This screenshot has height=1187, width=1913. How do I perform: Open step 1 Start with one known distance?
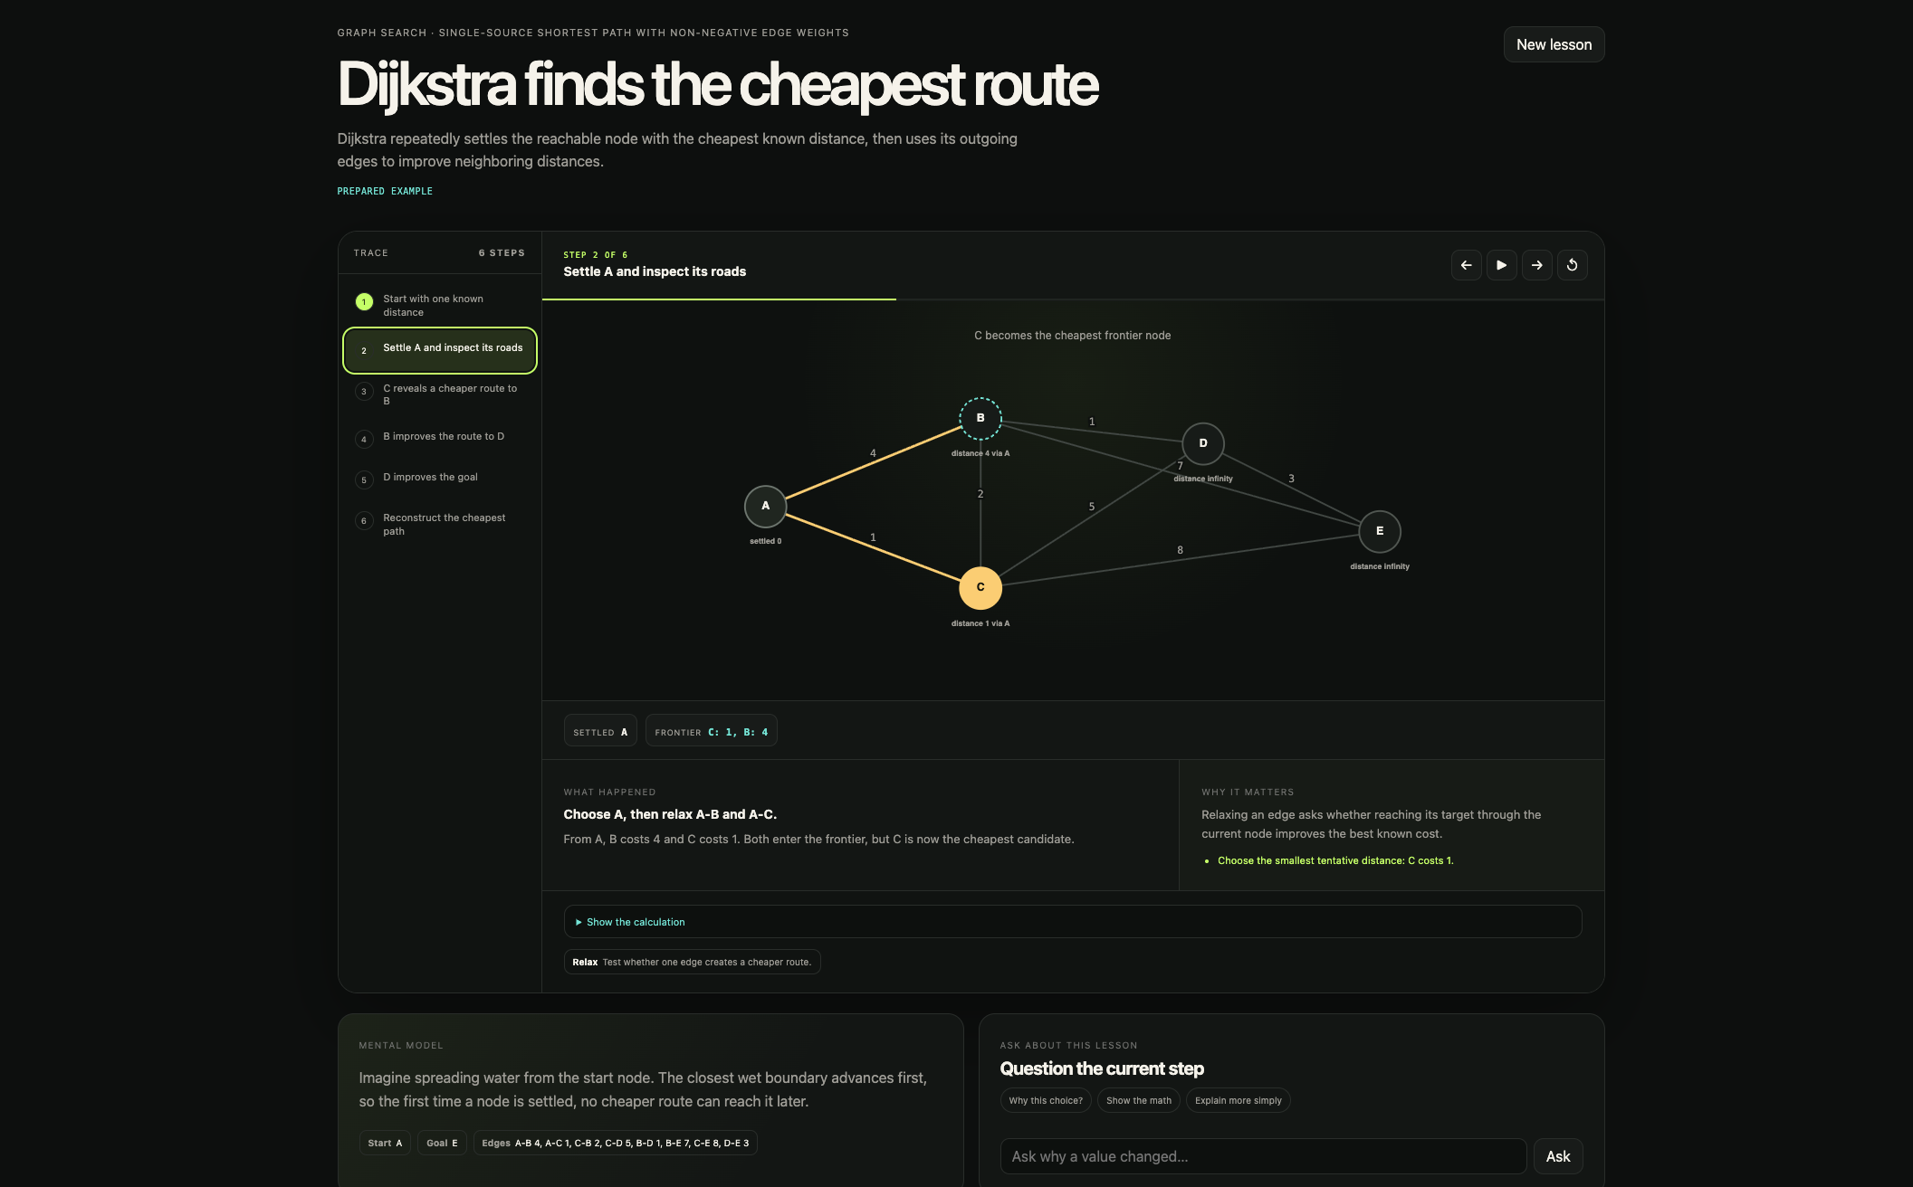(x=440, y=306)
